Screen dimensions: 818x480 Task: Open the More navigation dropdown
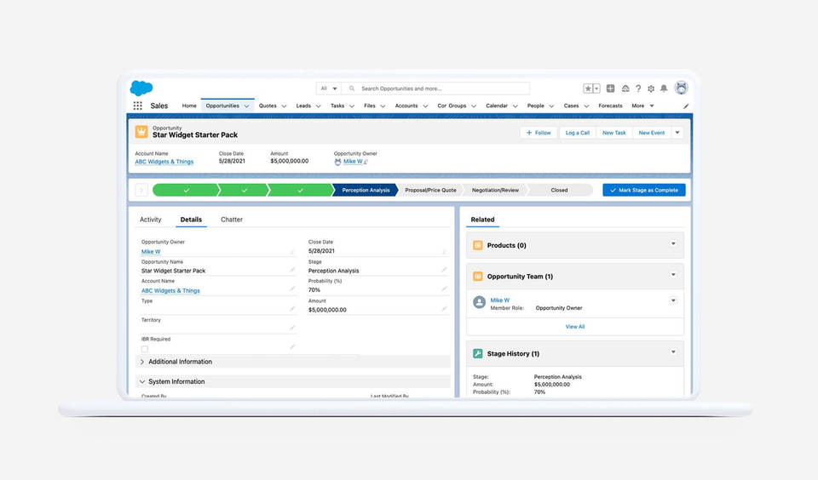pyautogui.click(x=642, y=106)
